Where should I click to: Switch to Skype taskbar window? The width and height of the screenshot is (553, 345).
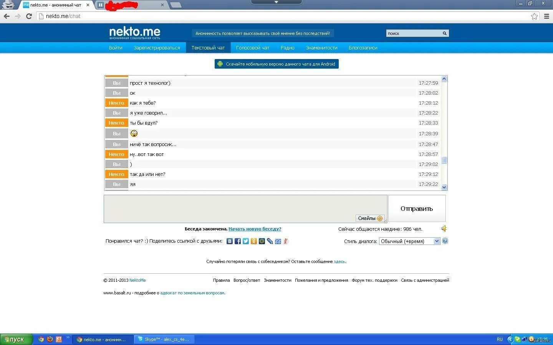click(x=164, y=339)
